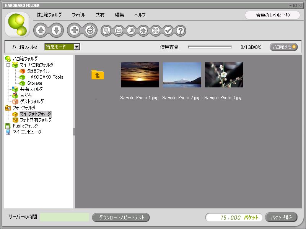306x229 pixels.
Task: Open Publicフォルダ in the tree
Action: (25, 126)
